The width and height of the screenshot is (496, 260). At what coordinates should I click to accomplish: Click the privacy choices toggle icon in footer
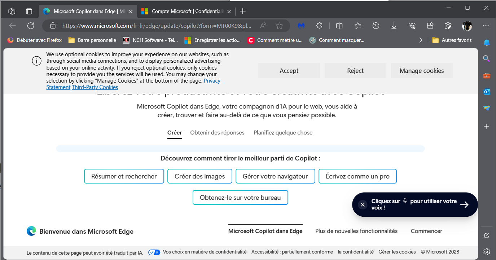pos(154,252)
